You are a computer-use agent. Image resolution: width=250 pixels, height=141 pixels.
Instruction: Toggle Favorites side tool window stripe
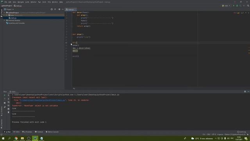click(x=2, y=124)
